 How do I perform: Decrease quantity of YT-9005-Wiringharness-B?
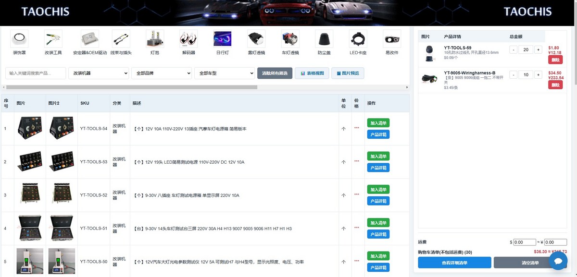[x=514, y=75]
